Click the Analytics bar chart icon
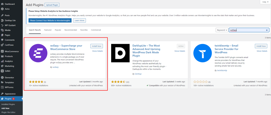The height and width of the screenshot is (115, 271). pyautogui.click(x=2, y=61)
